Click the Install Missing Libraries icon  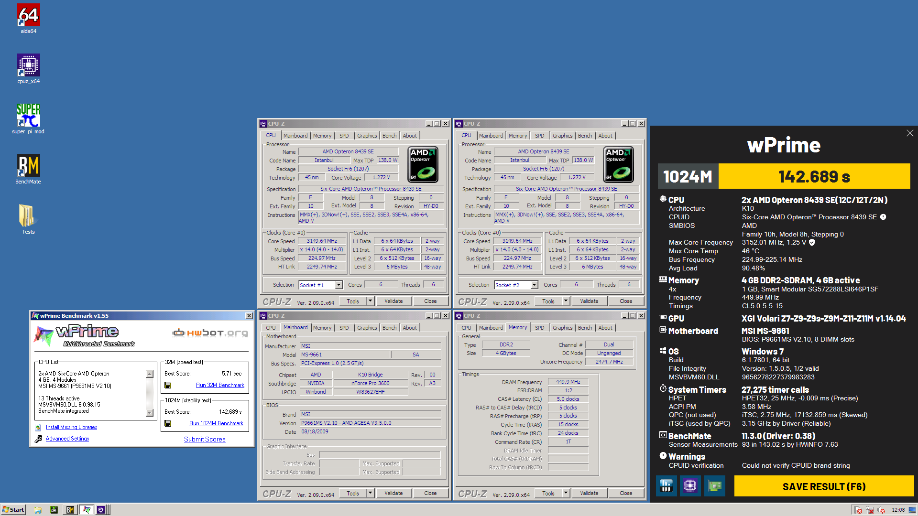38,428
